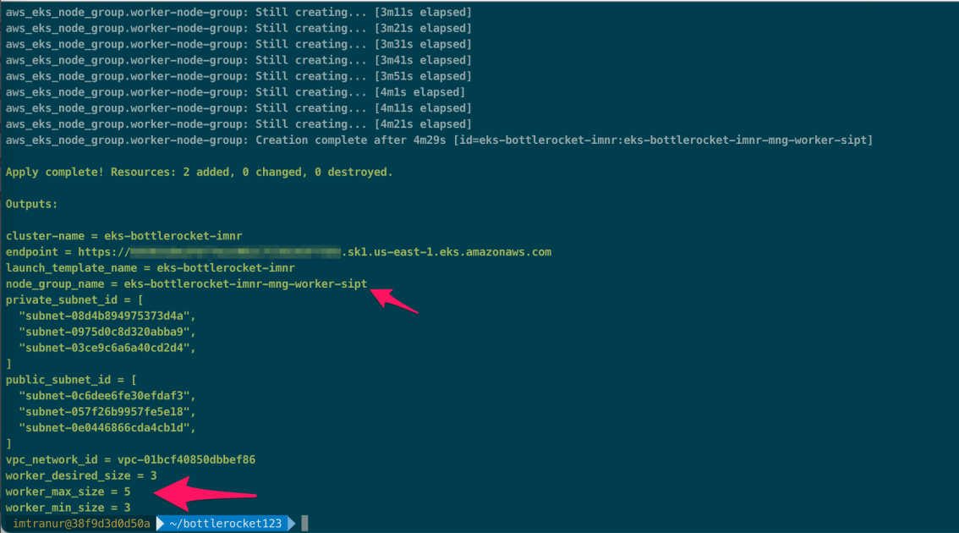
Task: Click the worker_min_size = 3 output
Action: [x=68, y=508]
